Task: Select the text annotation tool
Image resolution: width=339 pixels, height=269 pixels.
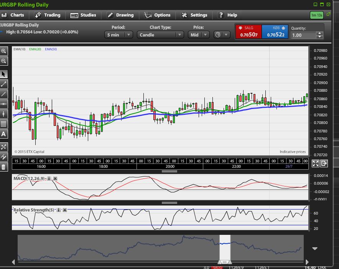Action: [x=4, y=134]
